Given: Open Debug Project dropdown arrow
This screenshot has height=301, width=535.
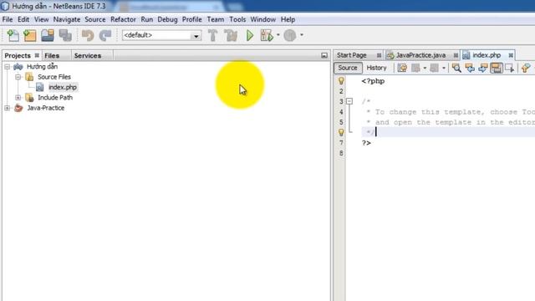Looking at the screenshot, I should tap(278, 35).
